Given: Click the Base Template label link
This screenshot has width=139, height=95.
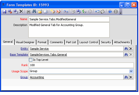Looking at the screenshot, I should [19, 55].
